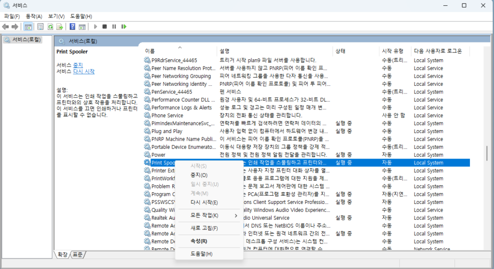
Task: Click the 다시 시작 link for Print Spooler
Action: (84, 71)
